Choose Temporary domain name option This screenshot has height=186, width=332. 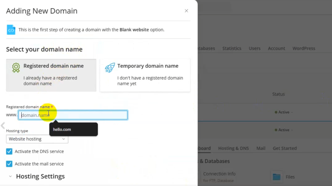point(145,75)
